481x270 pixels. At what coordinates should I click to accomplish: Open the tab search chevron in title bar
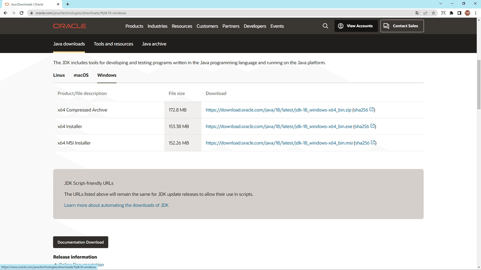[x=441, y=4]
